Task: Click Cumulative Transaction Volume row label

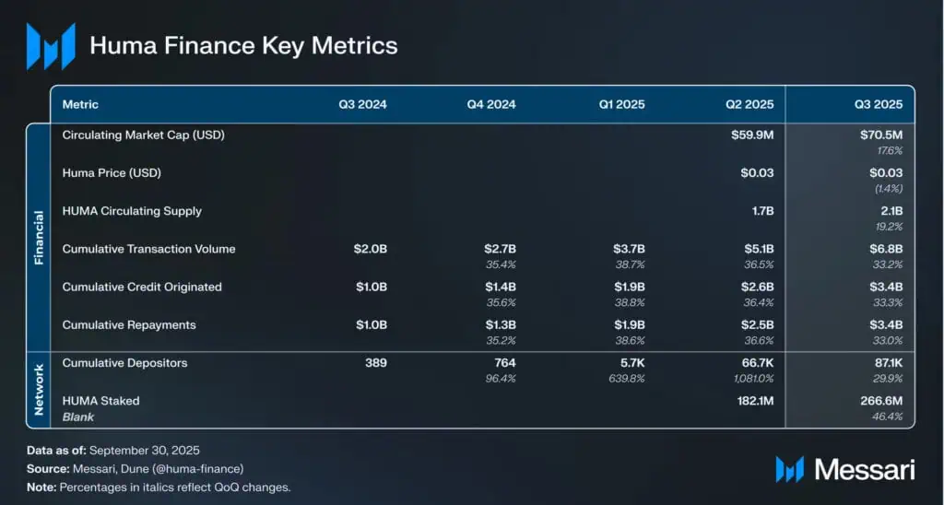Action: pos(148,249)
